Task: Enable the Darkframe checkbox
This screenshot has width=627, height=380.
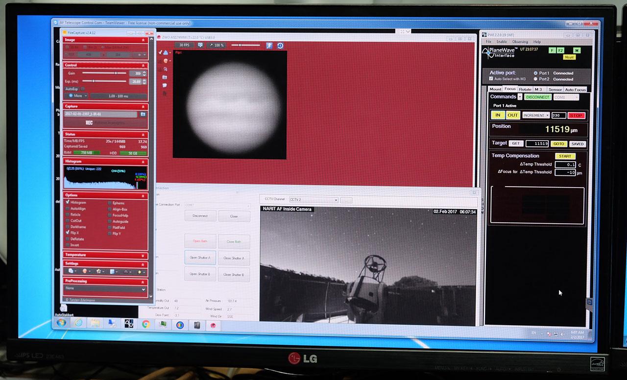Action: pyautogui.click(x=67, y=227)
